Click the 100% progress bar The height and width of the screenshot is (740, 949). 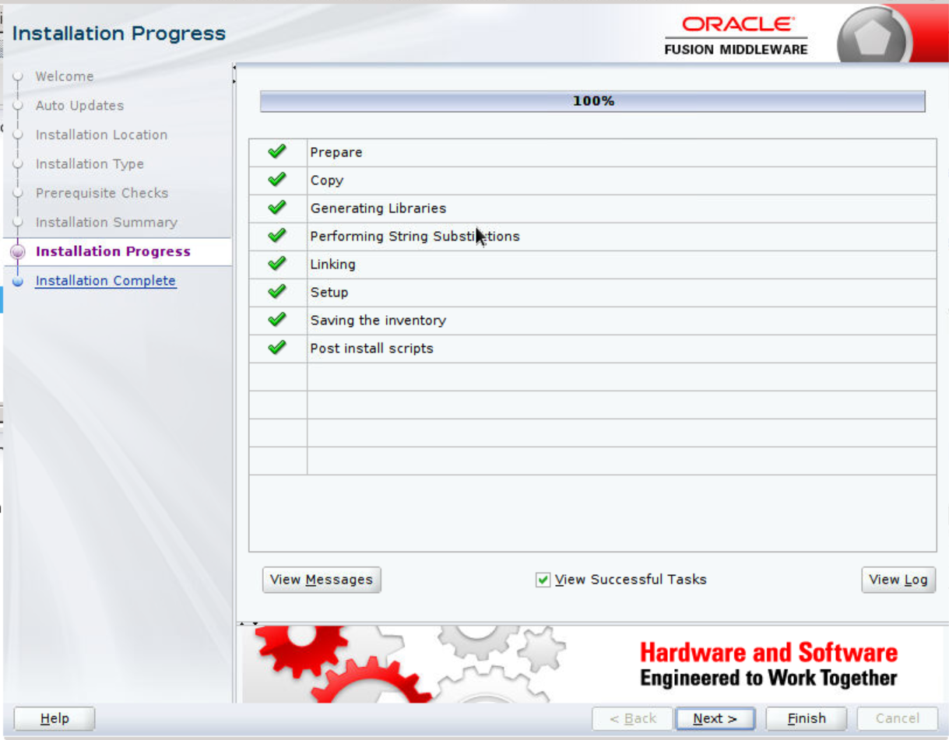[592, 101]
